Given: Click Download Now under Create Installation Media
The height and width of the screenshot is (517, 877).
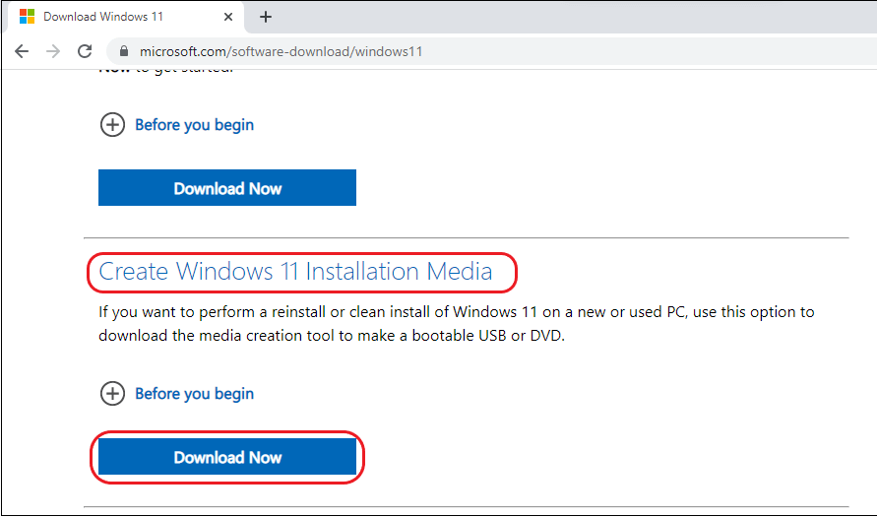Looking at the screenshot, I should 227,457.
